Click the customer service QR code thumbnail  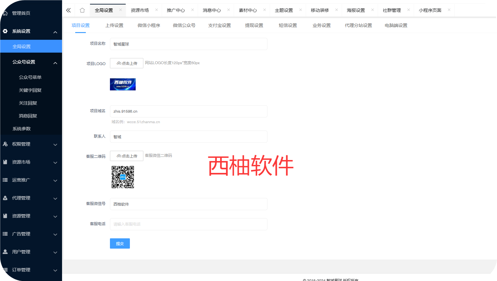(123, 177)
